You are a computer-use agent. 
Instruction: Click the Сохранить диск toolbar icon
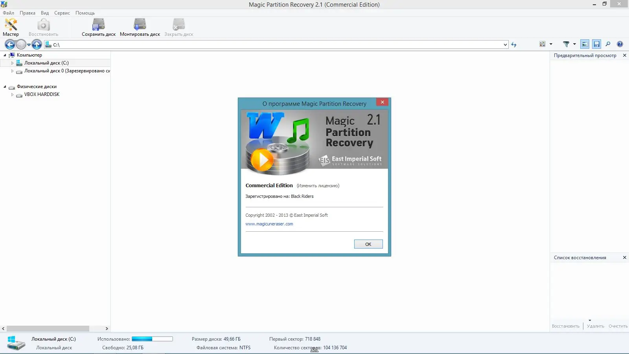coord(98,24)
